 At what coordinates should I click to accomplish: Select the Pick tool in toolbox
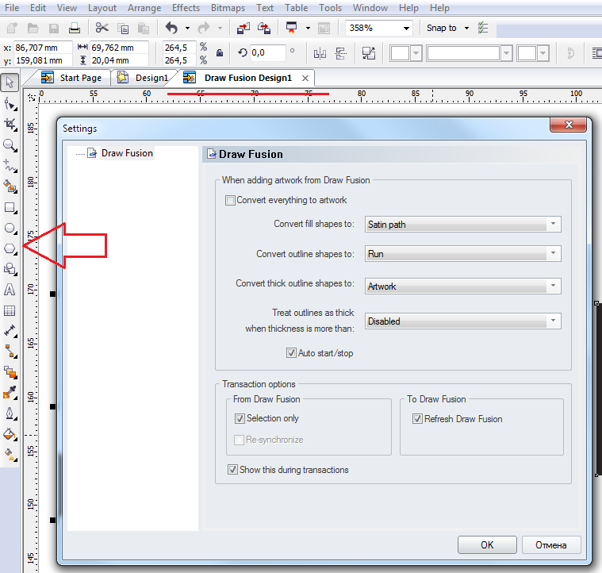[10, 83]
